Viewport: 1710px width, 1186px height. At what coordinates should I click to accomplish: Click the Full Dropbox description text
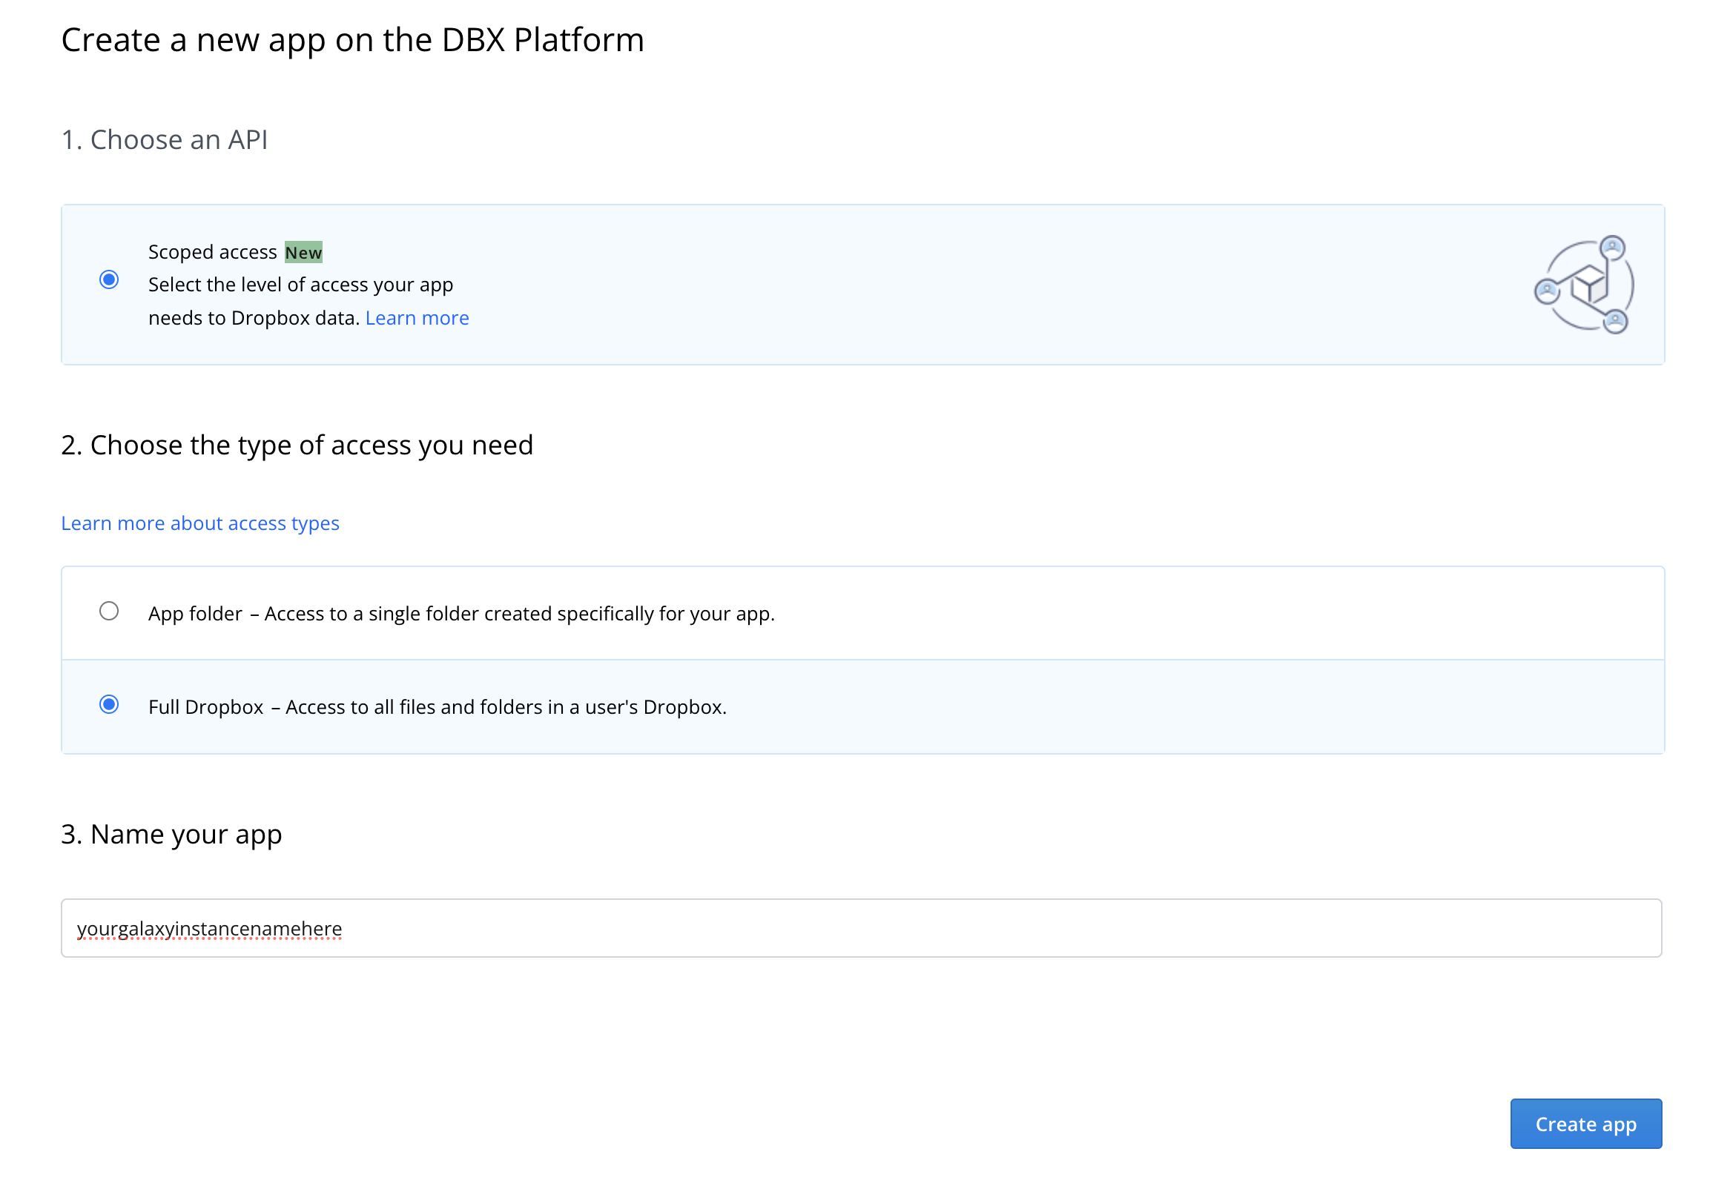438,706
